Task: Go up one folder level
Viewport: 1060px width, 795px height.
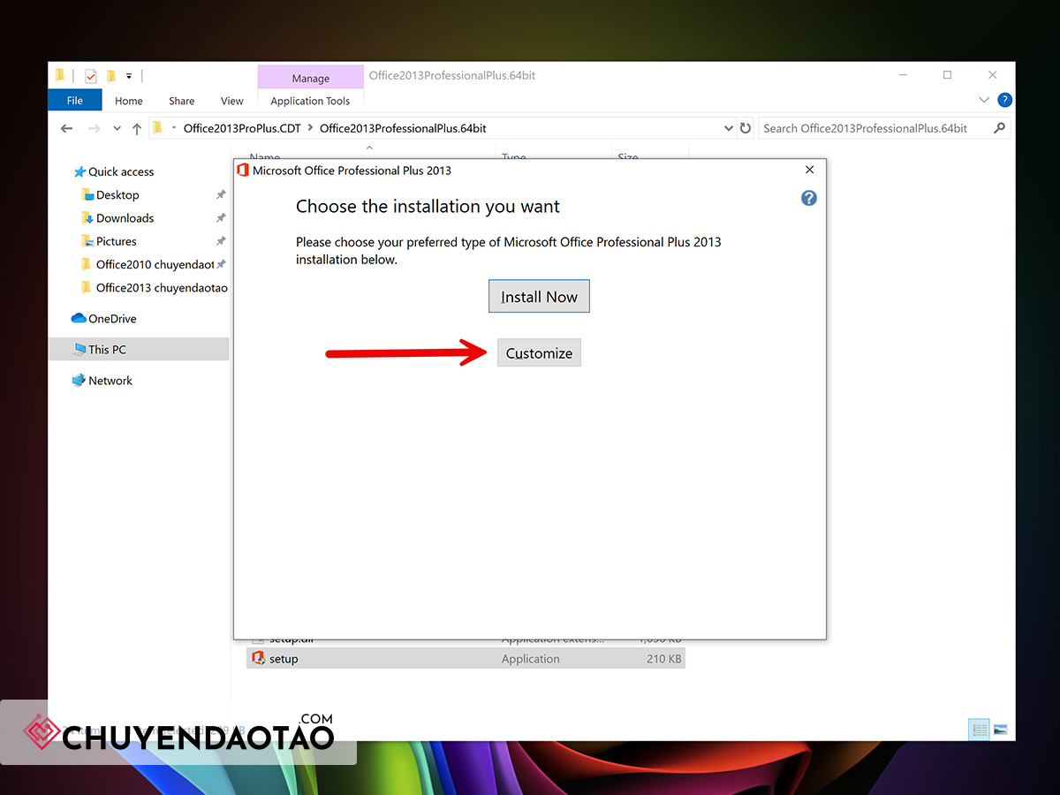Action: (x=136, y=129)
